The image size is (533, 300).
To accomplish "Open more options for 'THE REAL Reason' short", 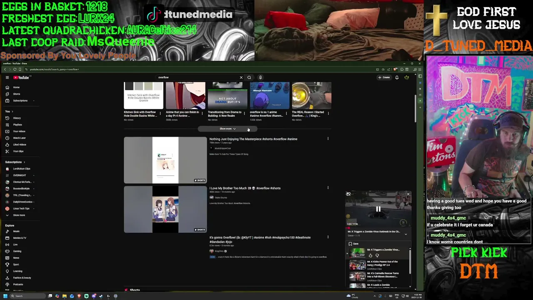I will pos(329,113).
